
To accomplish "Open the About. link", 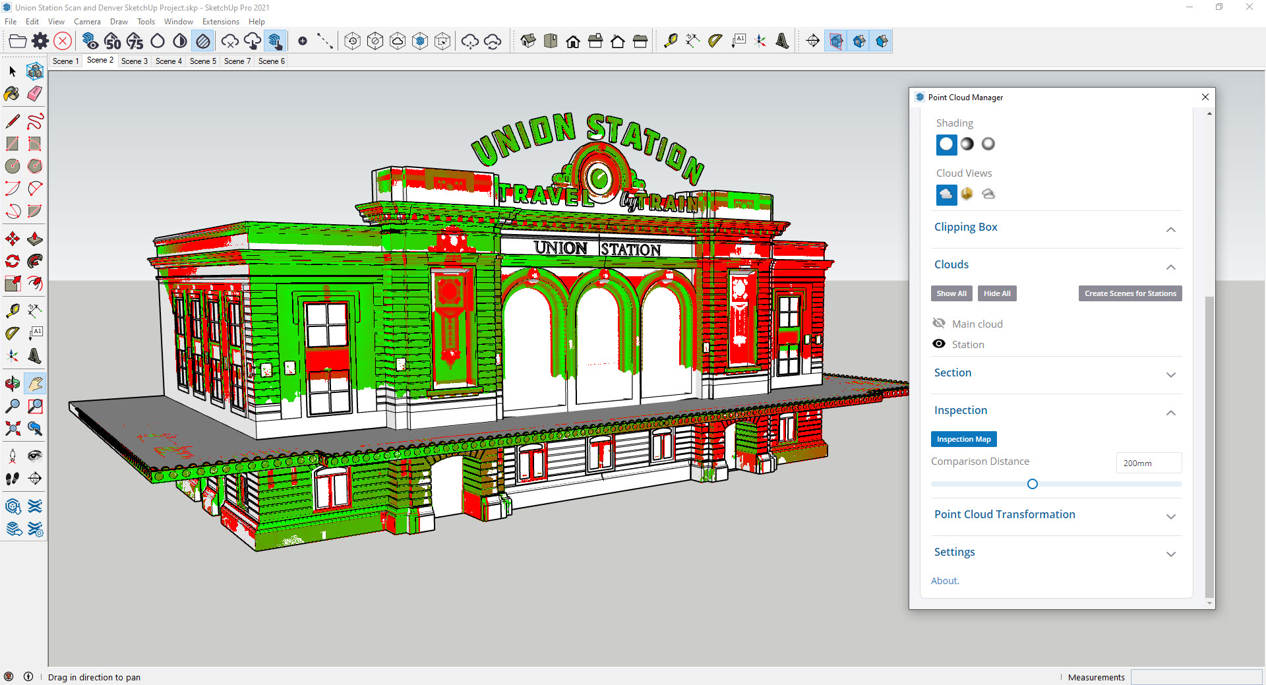I will pyautogui.click(x=945, y=581).
